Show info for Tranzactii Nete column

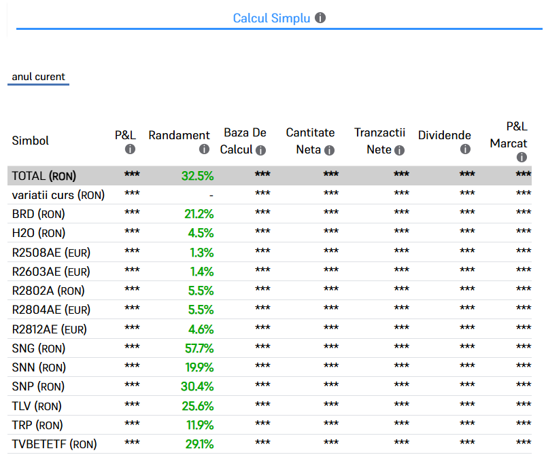[x=399, y=150]
